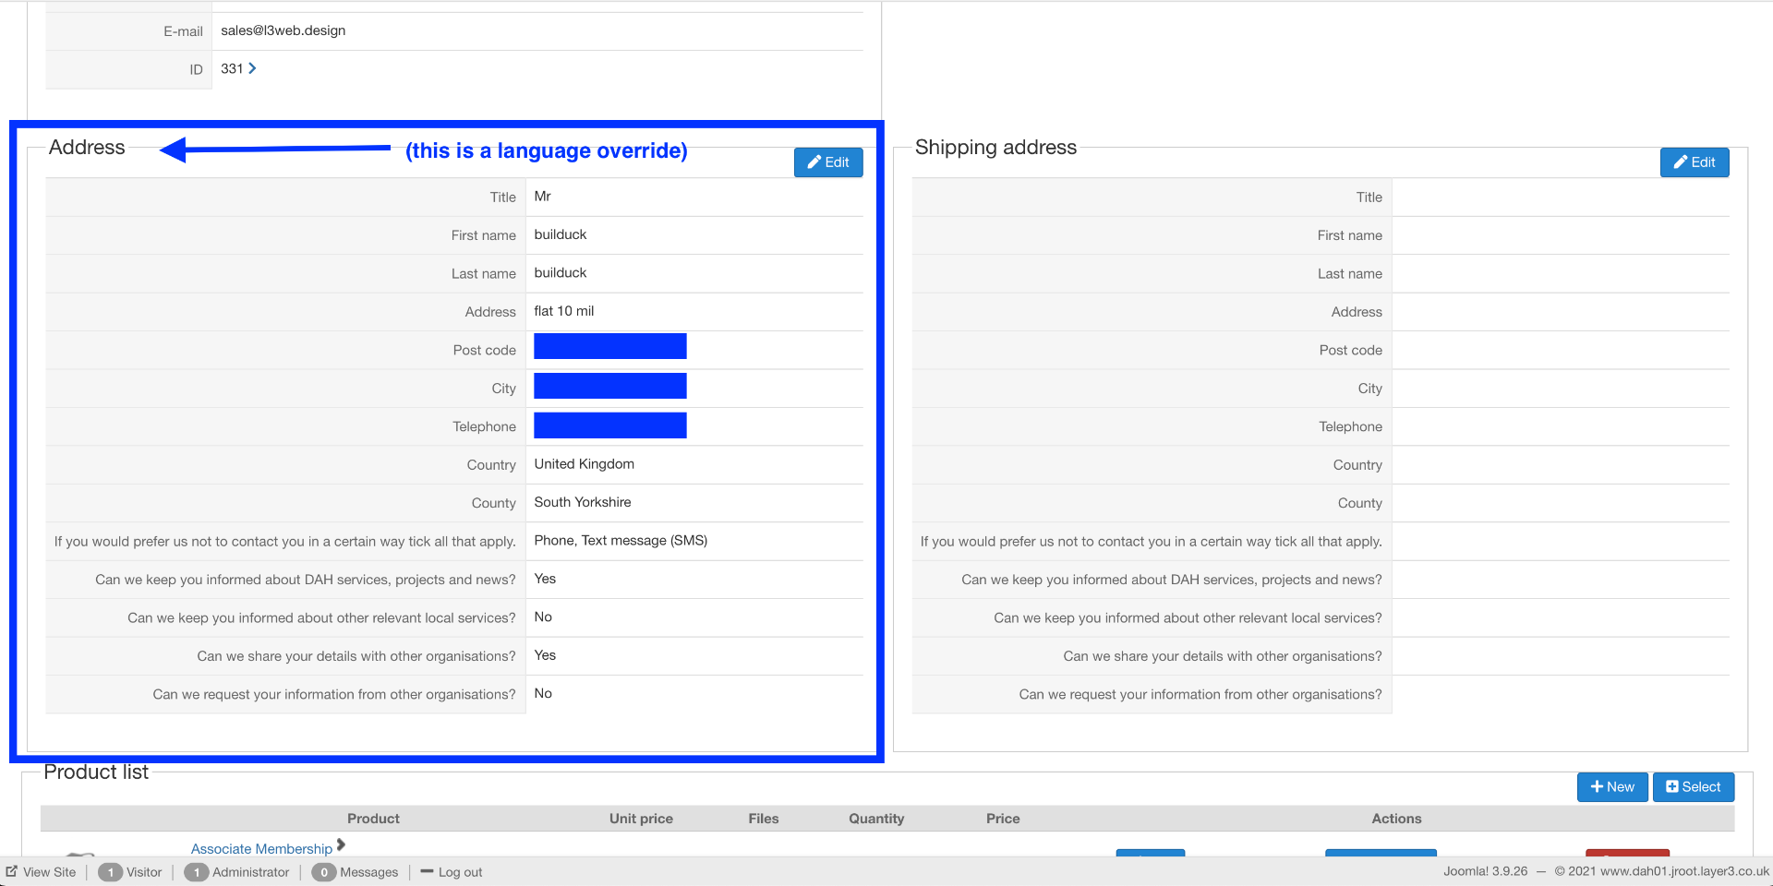Click the Quantity column header
The height and width of the screenshot is (886, 1773).
pyautogui.click(x=876, y=819)
